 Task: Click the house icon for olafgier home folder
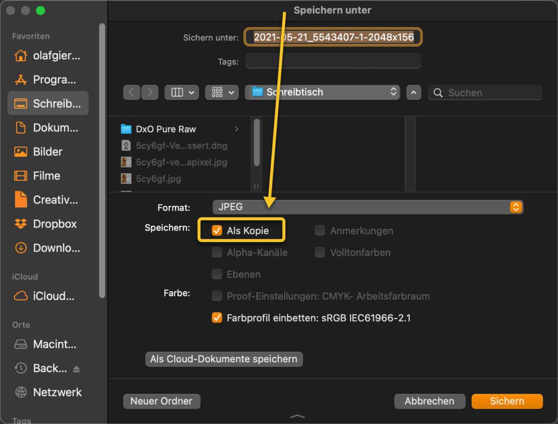click(x=21, y=55)
